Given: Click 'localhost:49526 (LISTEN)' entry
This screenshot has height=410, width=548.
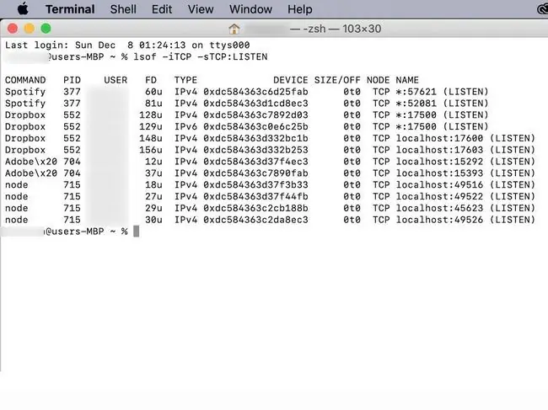Looking at the screenshot, I should pos(465,220).
